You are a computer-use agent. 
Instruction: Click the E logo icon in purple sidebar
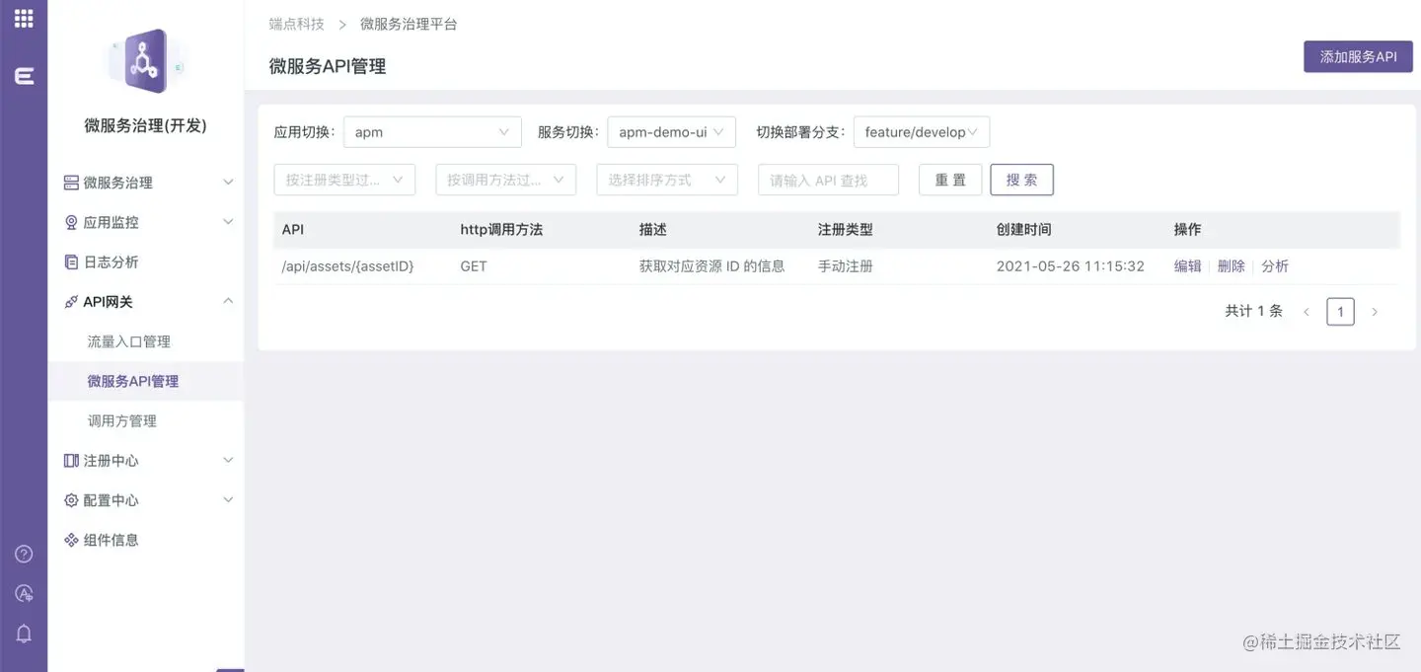point(24,76)
